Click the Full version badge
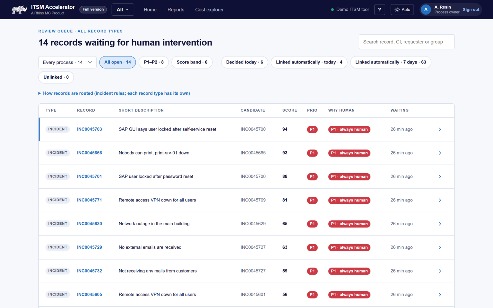 tap(93, 10)
